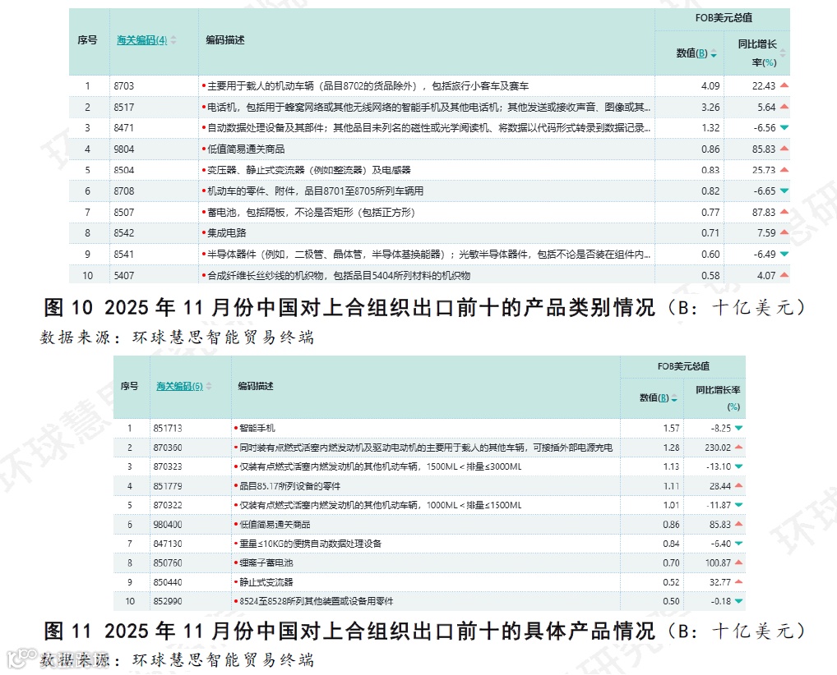Image resolution: width=837 pixels, height=675 pixels.
Task: Click red up arrow in 850760 row
Action: [x=739, y=562]
